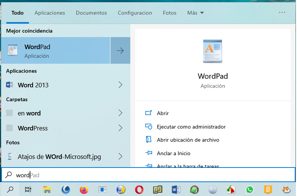Open Microsoft Word from the taskbar
Viewport: 297px width, 196px height.
click(176, 190)
